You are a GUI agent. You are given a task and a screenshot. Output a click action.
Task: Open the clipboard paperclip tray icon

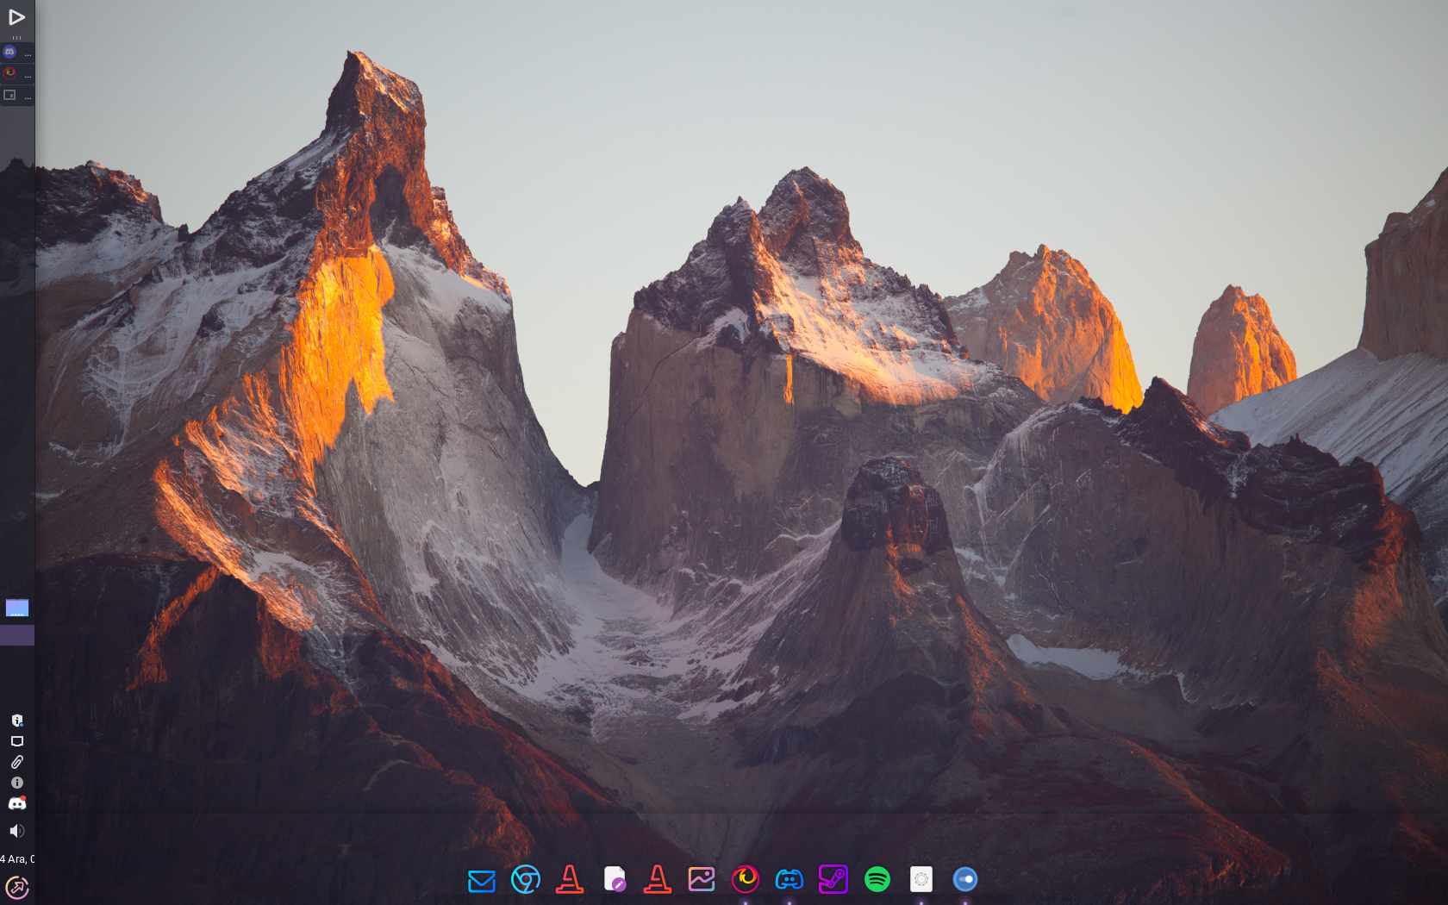pos(16,762)
